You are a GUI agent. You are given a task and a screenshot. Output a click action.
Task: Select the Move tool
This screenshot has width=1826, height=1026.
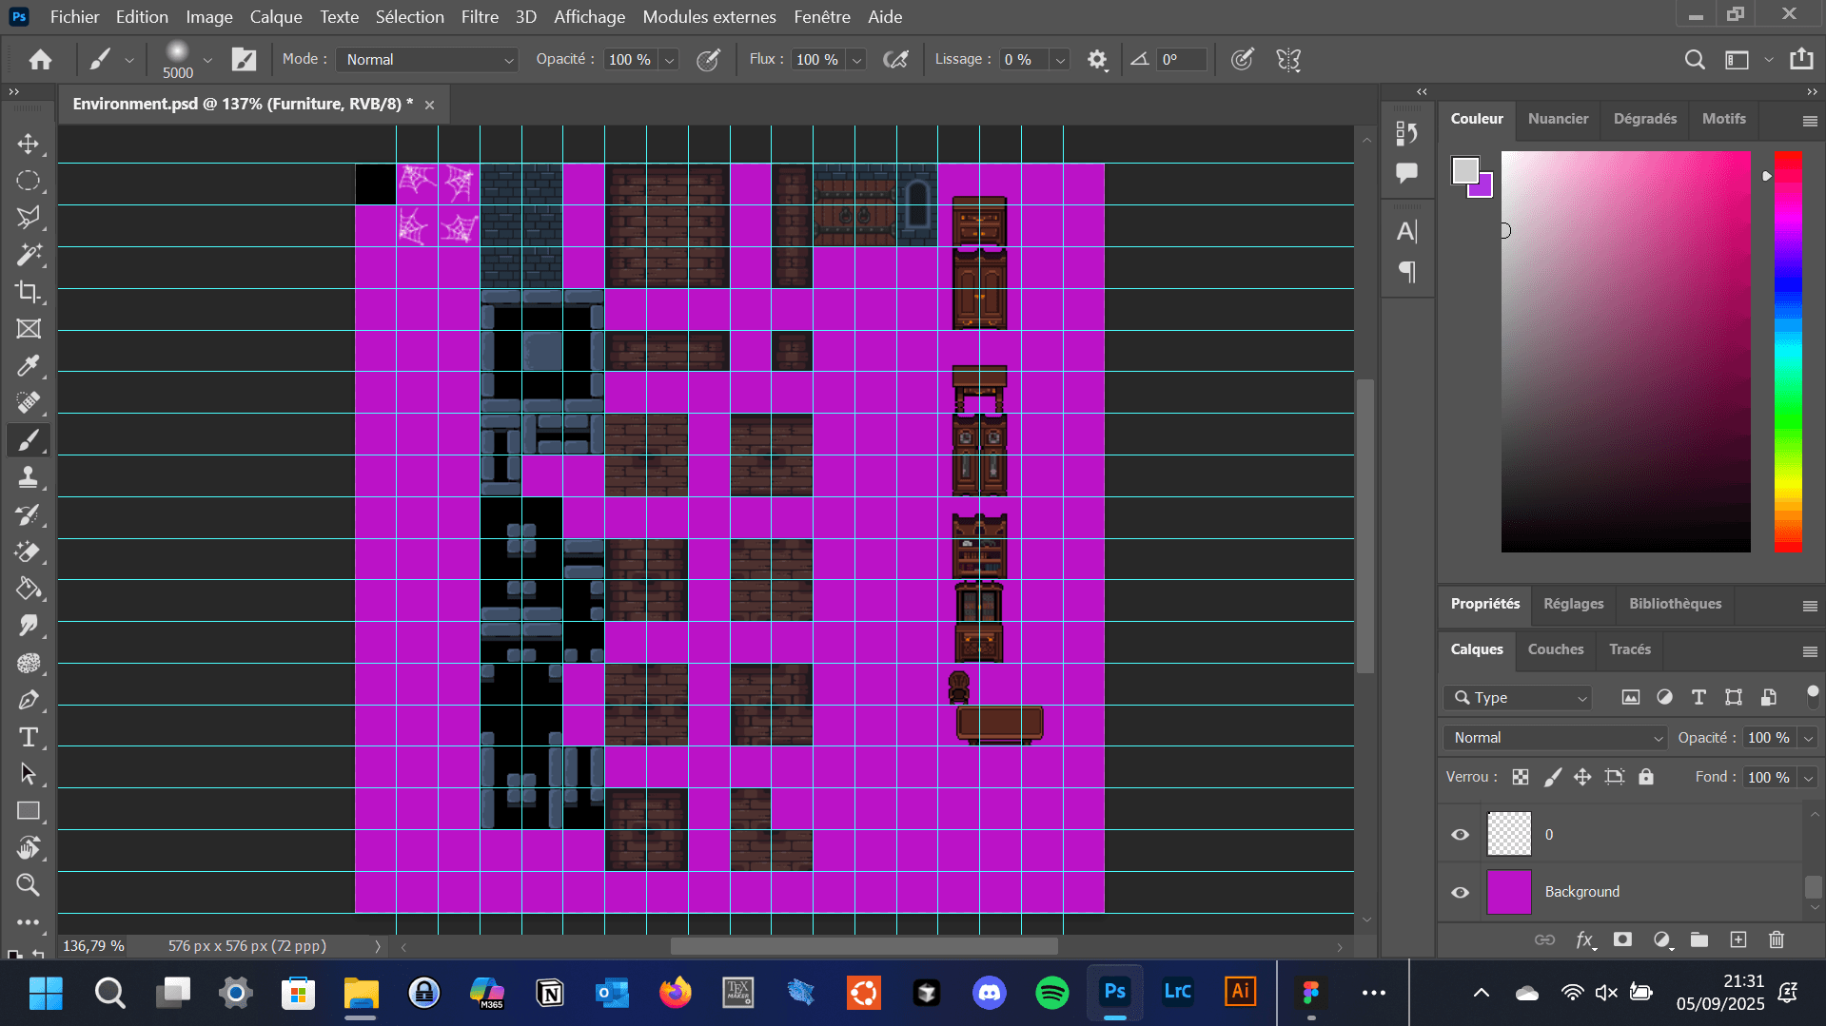29,144
